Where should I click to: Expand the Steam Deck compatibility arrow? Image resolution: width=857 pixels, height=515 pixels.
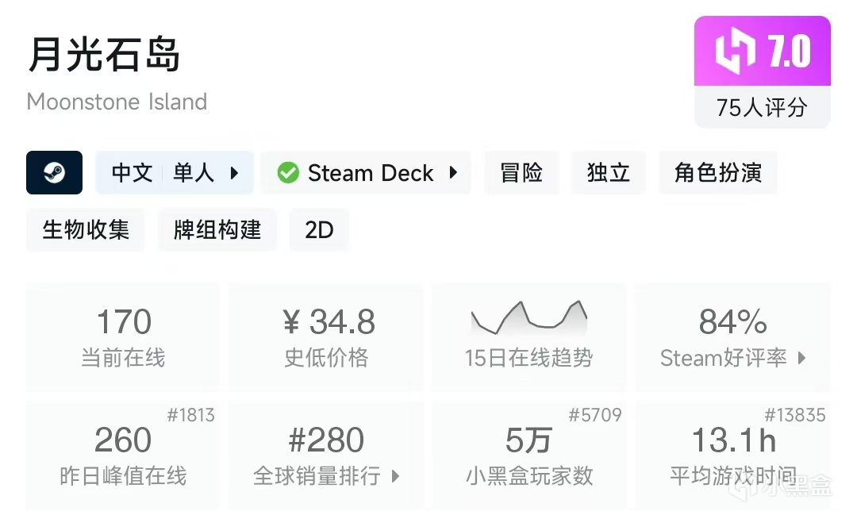tap(453, 173)
